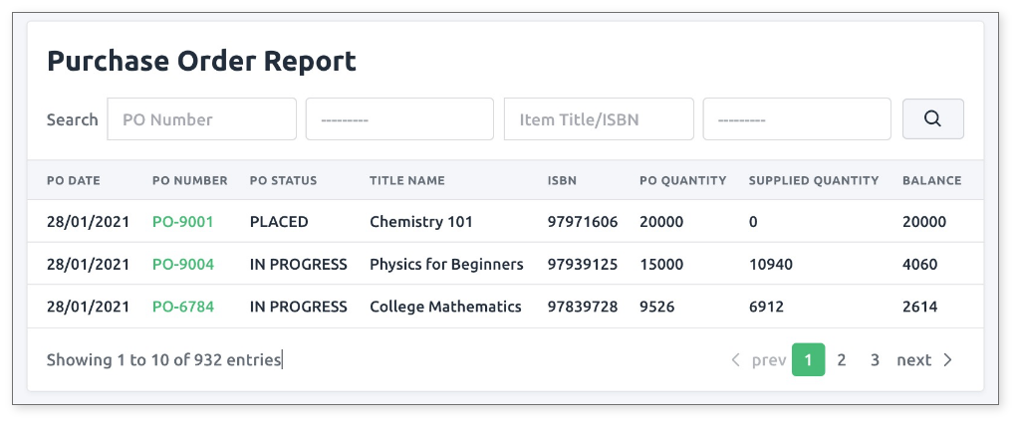Open purchase order PO-9004 link

click(x=183, y=265)
